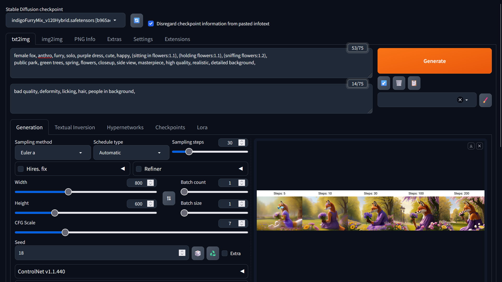Open the Lora tab
502x282 pixels.
coord(202,127)
